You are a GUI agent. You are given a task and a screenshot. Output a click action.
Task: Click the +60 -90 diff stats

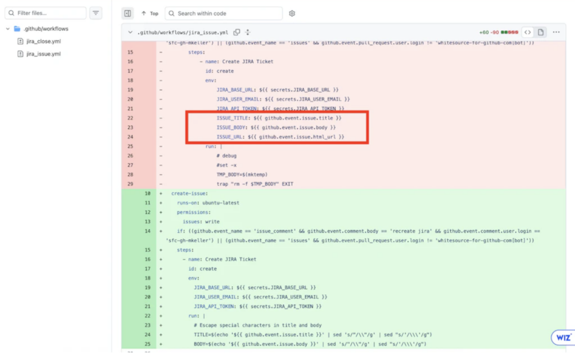[489, 32]
